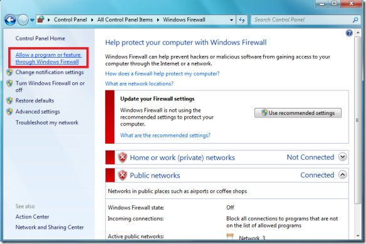366x244 pixels.
Task: Collapse Public networks section chevron
Action: coord(342,174)
